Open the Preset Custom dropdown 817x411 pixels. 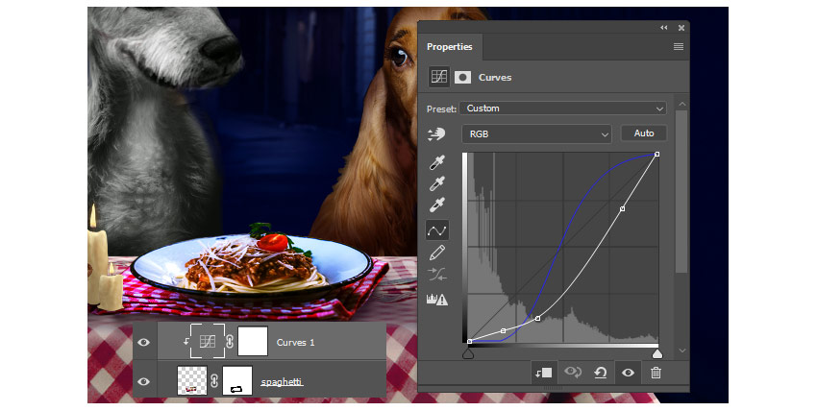(562, 109)
